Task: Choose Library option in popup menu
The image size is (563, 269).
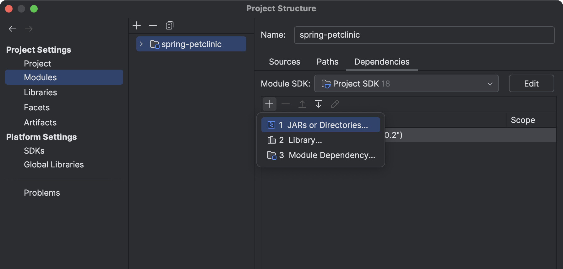Action: point(305,140)
